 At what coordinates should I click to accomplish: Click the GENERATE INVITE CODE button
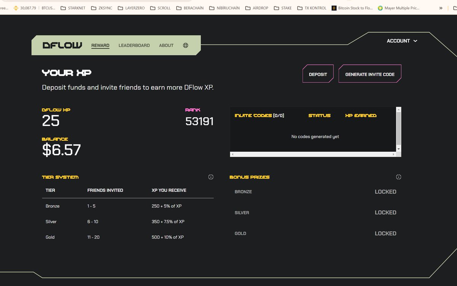click(370, 74)
